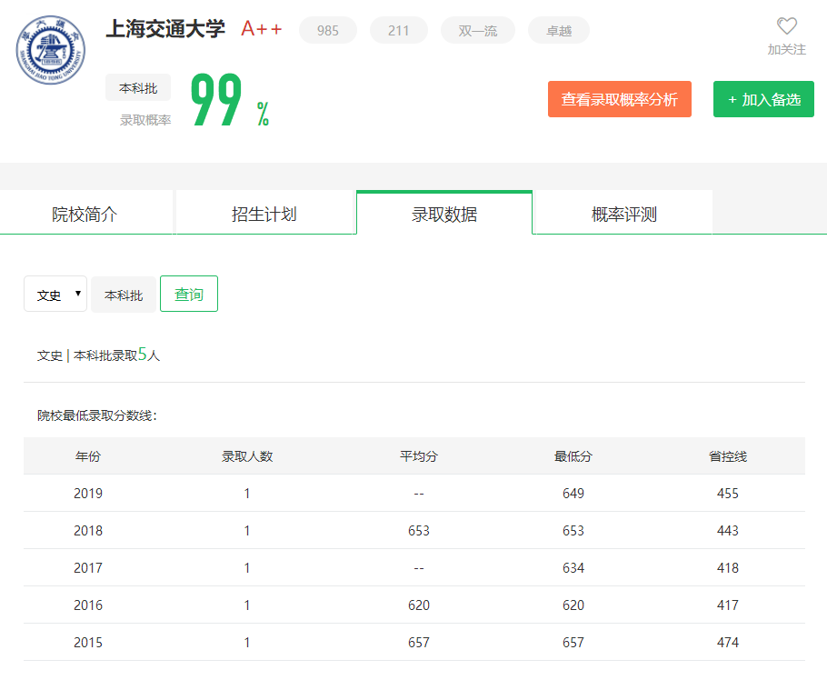827x680 pixels.
Task: Click the 院校最低录取分数线 heading
Action: tap(97, 415)
